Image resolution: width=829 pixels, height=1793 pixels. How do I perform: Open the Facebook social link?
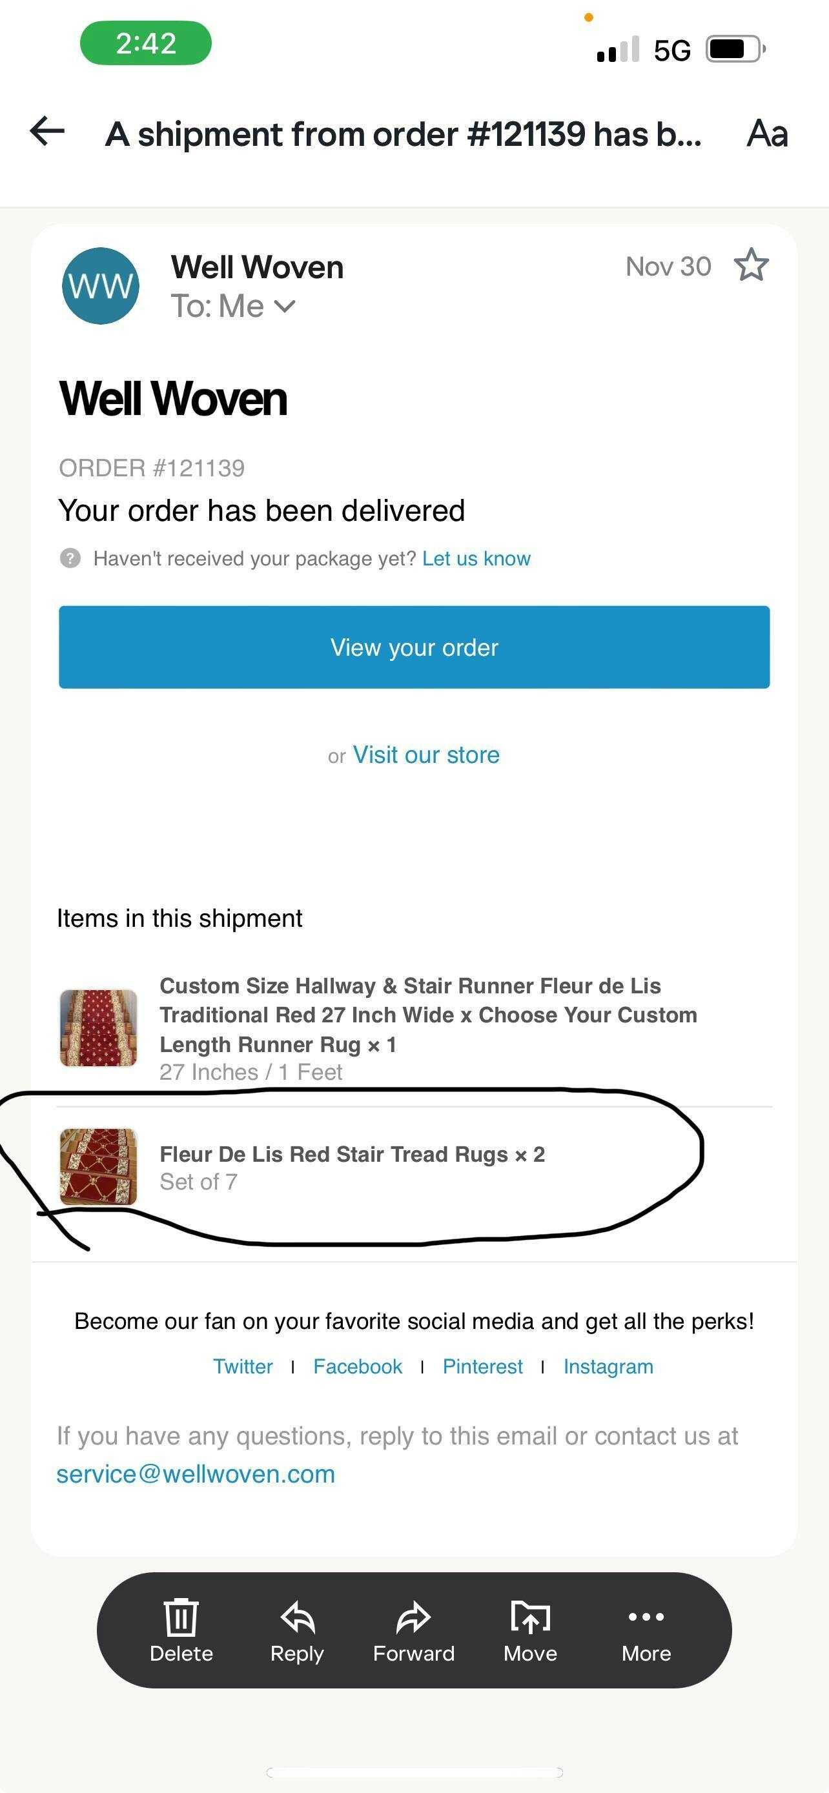[x=358, y=1366]
